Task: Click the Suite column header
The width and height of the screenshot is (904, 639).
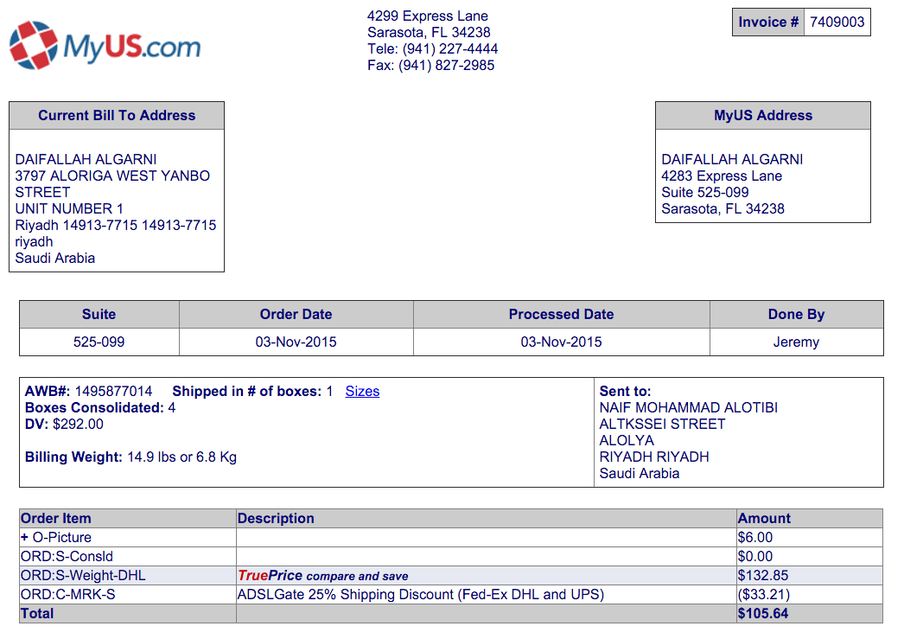Action: (99, 315)
